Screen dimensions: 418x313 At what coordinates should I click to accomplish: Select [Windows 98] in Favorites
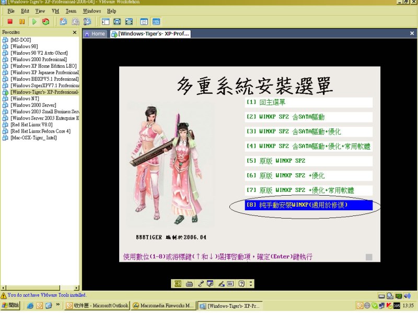(x=24, y=46)
